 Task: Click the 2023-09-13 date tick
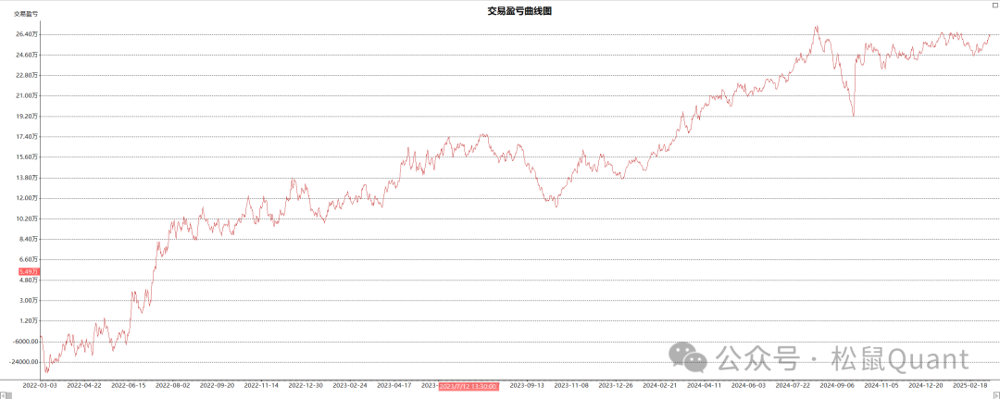pyautogui.click(x=529, y=385)
